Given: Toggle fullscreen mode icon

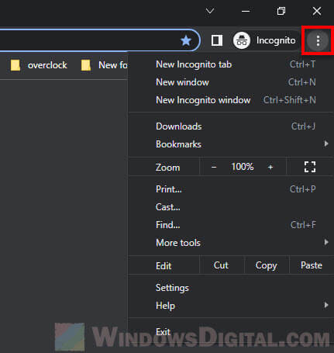Looking at the screenshot, I should tap(310, 167).
